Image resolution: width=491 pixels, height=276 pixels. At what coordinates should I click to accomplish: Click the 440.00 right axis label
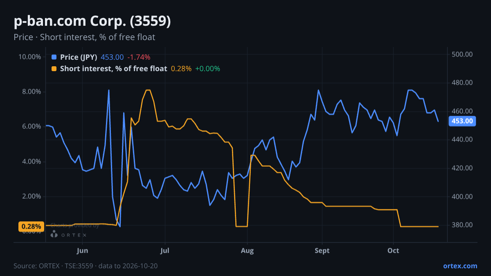click(x=462, y=139)
